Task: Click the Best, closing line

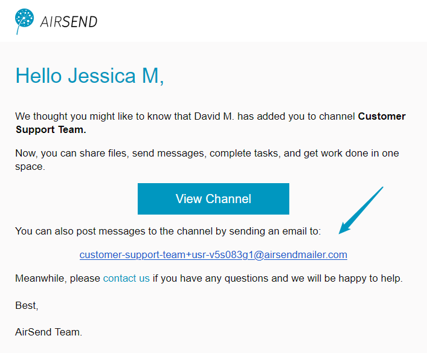Action: coord(27,306)
